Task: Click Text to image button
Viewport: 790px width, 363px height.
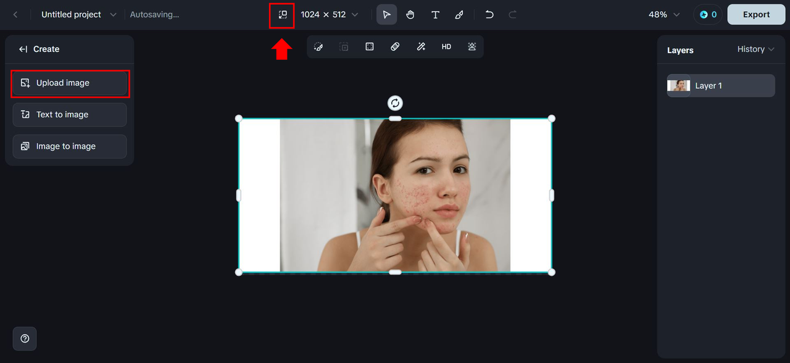Action: tap(70, 114)
